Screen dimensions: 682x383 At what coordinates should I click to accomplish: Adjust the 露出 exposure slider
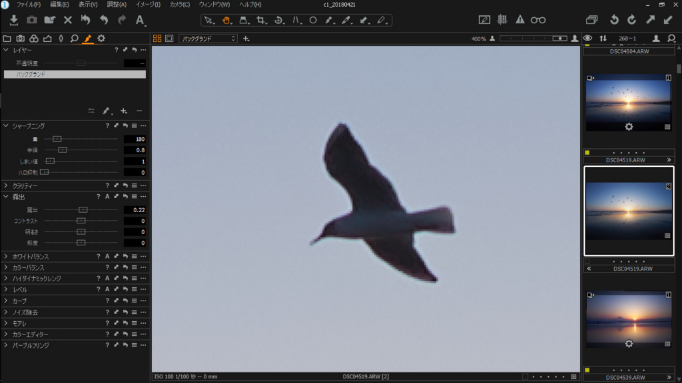[x=83, y=209]
